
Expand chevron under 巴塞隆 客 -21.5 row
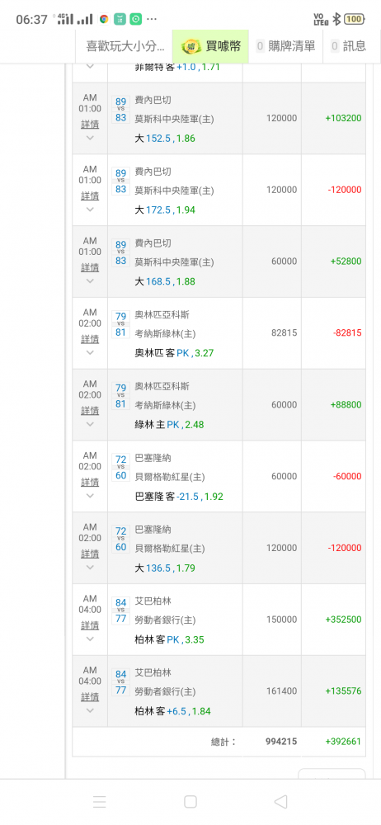[90, 496]
